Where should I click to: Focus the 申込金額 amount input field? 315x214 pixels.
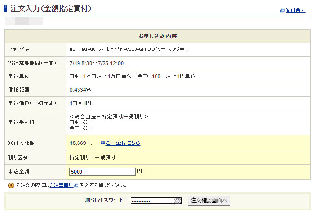103,172
